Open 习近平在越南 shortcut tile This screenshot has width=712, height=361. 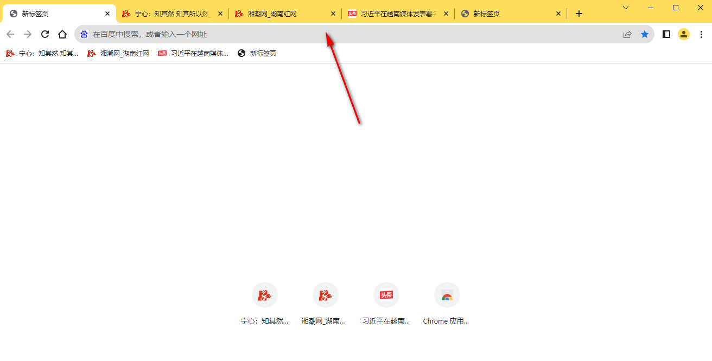[x=386, y=304]
